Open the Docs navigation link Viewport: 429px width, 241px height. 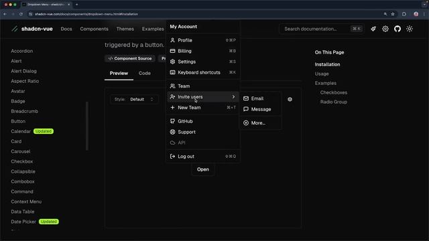(x=66, y=29)
